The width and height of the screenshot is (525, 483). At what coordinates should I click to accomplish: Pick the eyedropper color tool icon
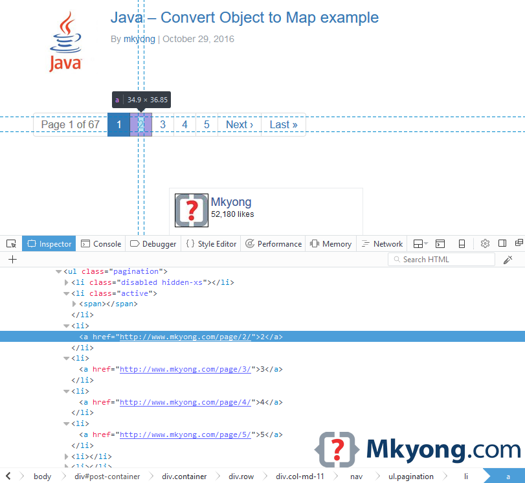click(x=508, y=260)
